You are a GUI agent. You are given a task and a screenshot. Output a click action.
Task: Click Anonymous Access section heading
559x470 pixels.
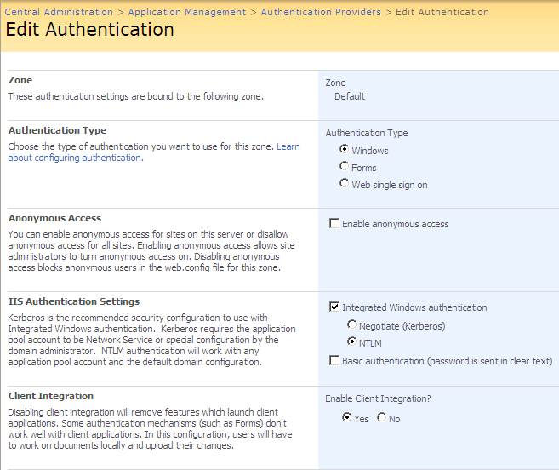tap(55, 218)
